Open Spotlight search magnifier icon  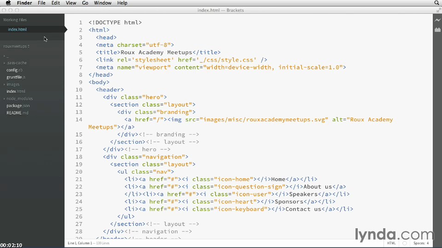point(436,3)
